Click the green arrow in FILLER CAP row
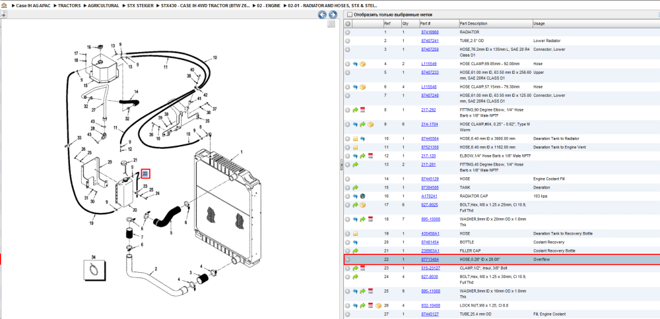Screen dimensions: 660x319 pyautogui.click(x=355, y=251)
